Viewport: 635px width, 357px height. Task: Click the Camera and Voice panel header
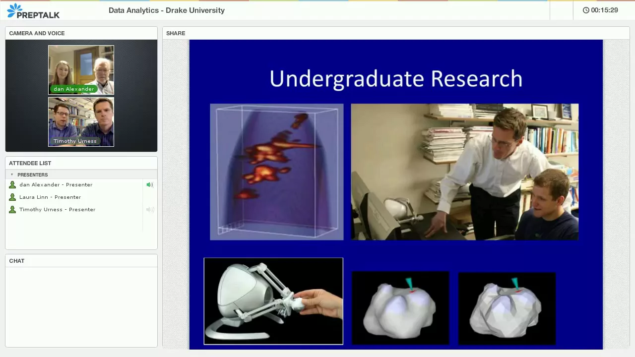pyautogui.click(x=81, y=33)
